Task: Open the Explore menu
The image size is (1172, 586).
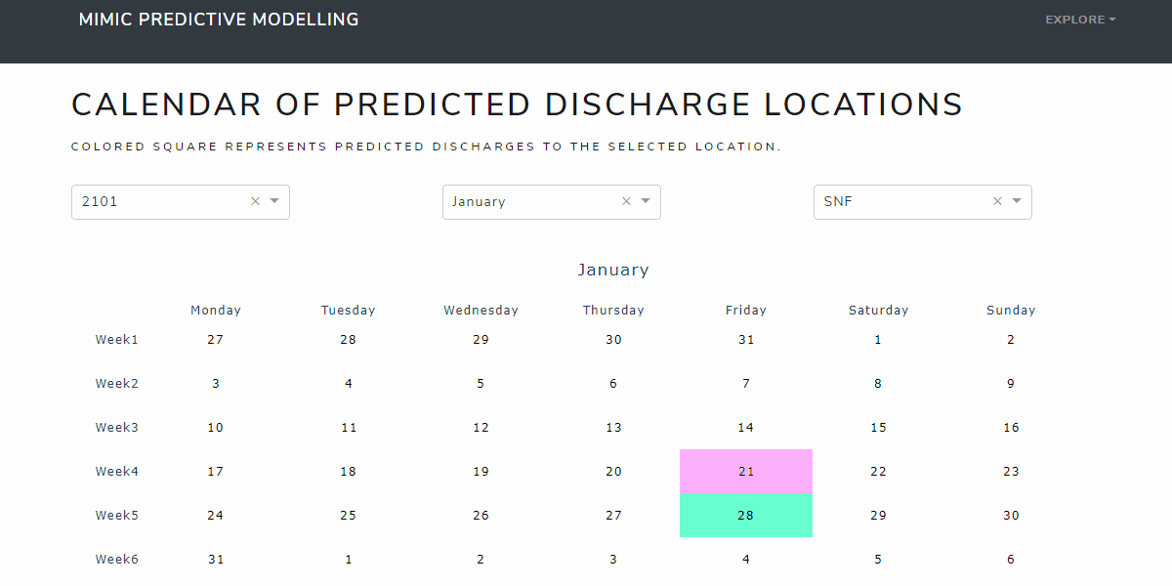Action: click(1080, 20)
